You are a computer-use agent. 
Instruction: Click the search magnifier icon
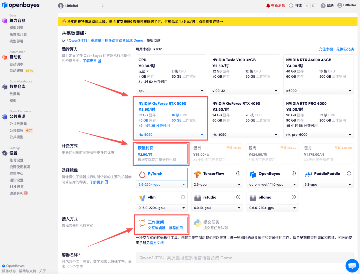(x=291, y=6)
